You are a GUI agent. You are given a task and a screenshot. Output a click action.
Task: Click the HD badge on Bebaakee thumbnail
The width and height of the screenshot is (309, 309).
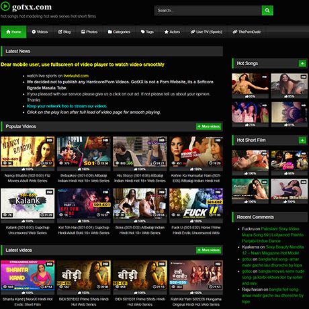tap(105, 140)
